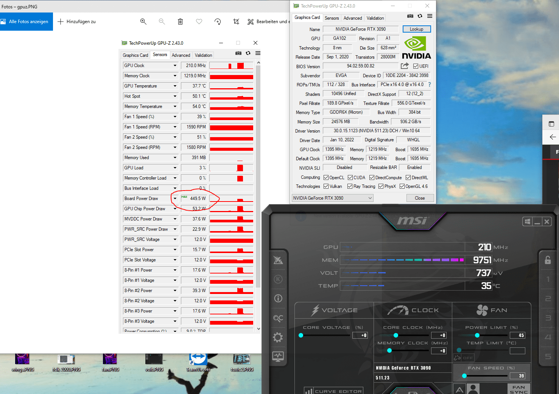
Task: Open the PCIe Slot Power dropdown
Action: (175, 250)
